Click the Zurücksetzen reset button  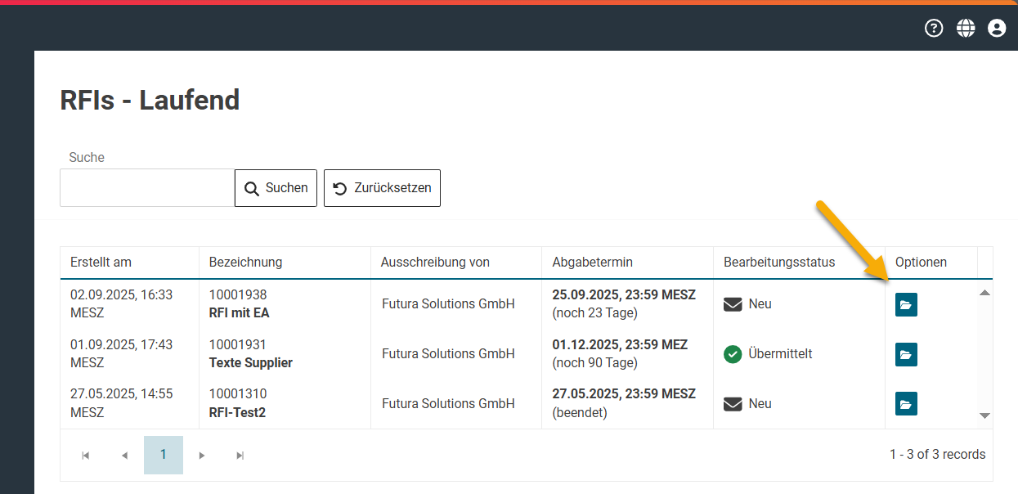tap(382, 188)
